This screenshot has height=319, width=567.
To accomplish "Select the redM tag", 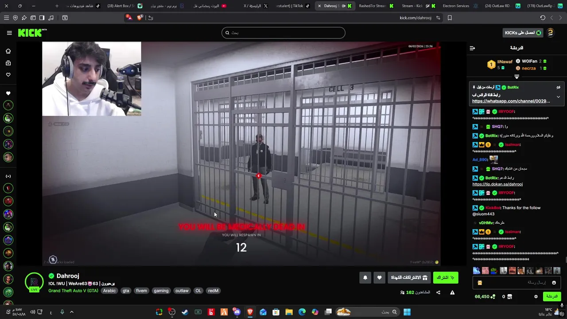I will point(213,291).
